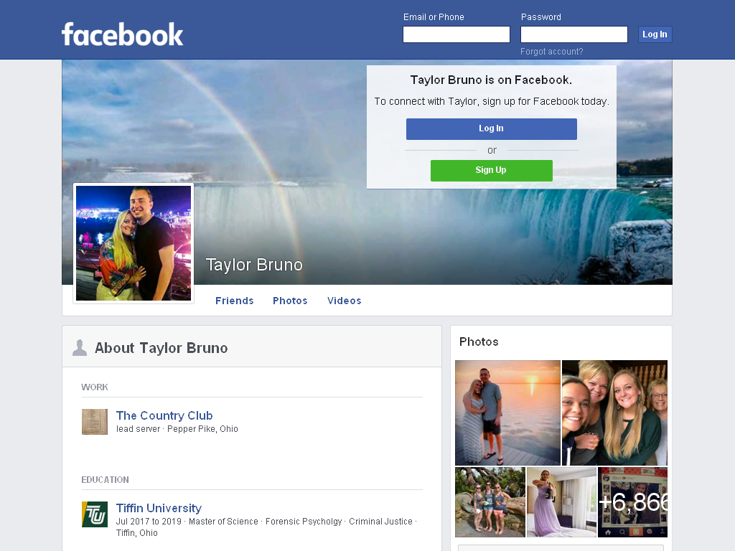Open the photo of three women on rocks
Viewport: 735px width, 551px height.
[490, 501]
